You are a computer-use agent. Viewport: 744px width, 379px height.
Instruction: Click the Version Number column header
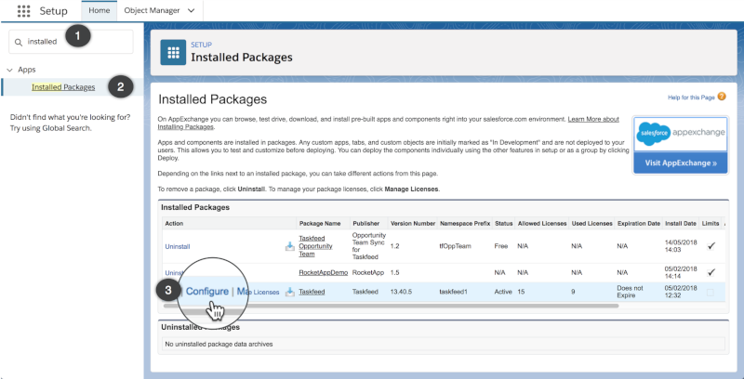tap(412, 223)
